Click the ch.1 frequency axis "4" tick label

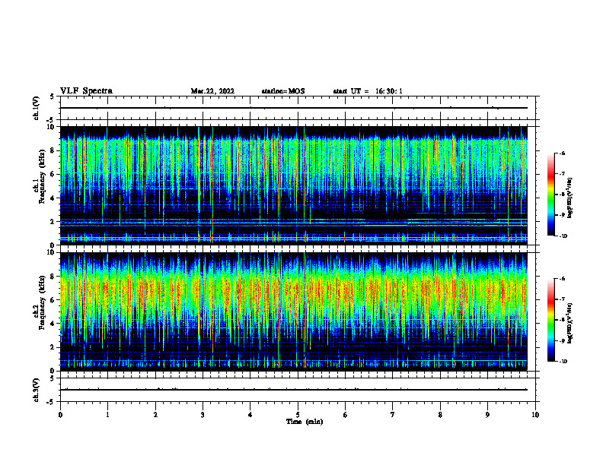tap(53, 198)
